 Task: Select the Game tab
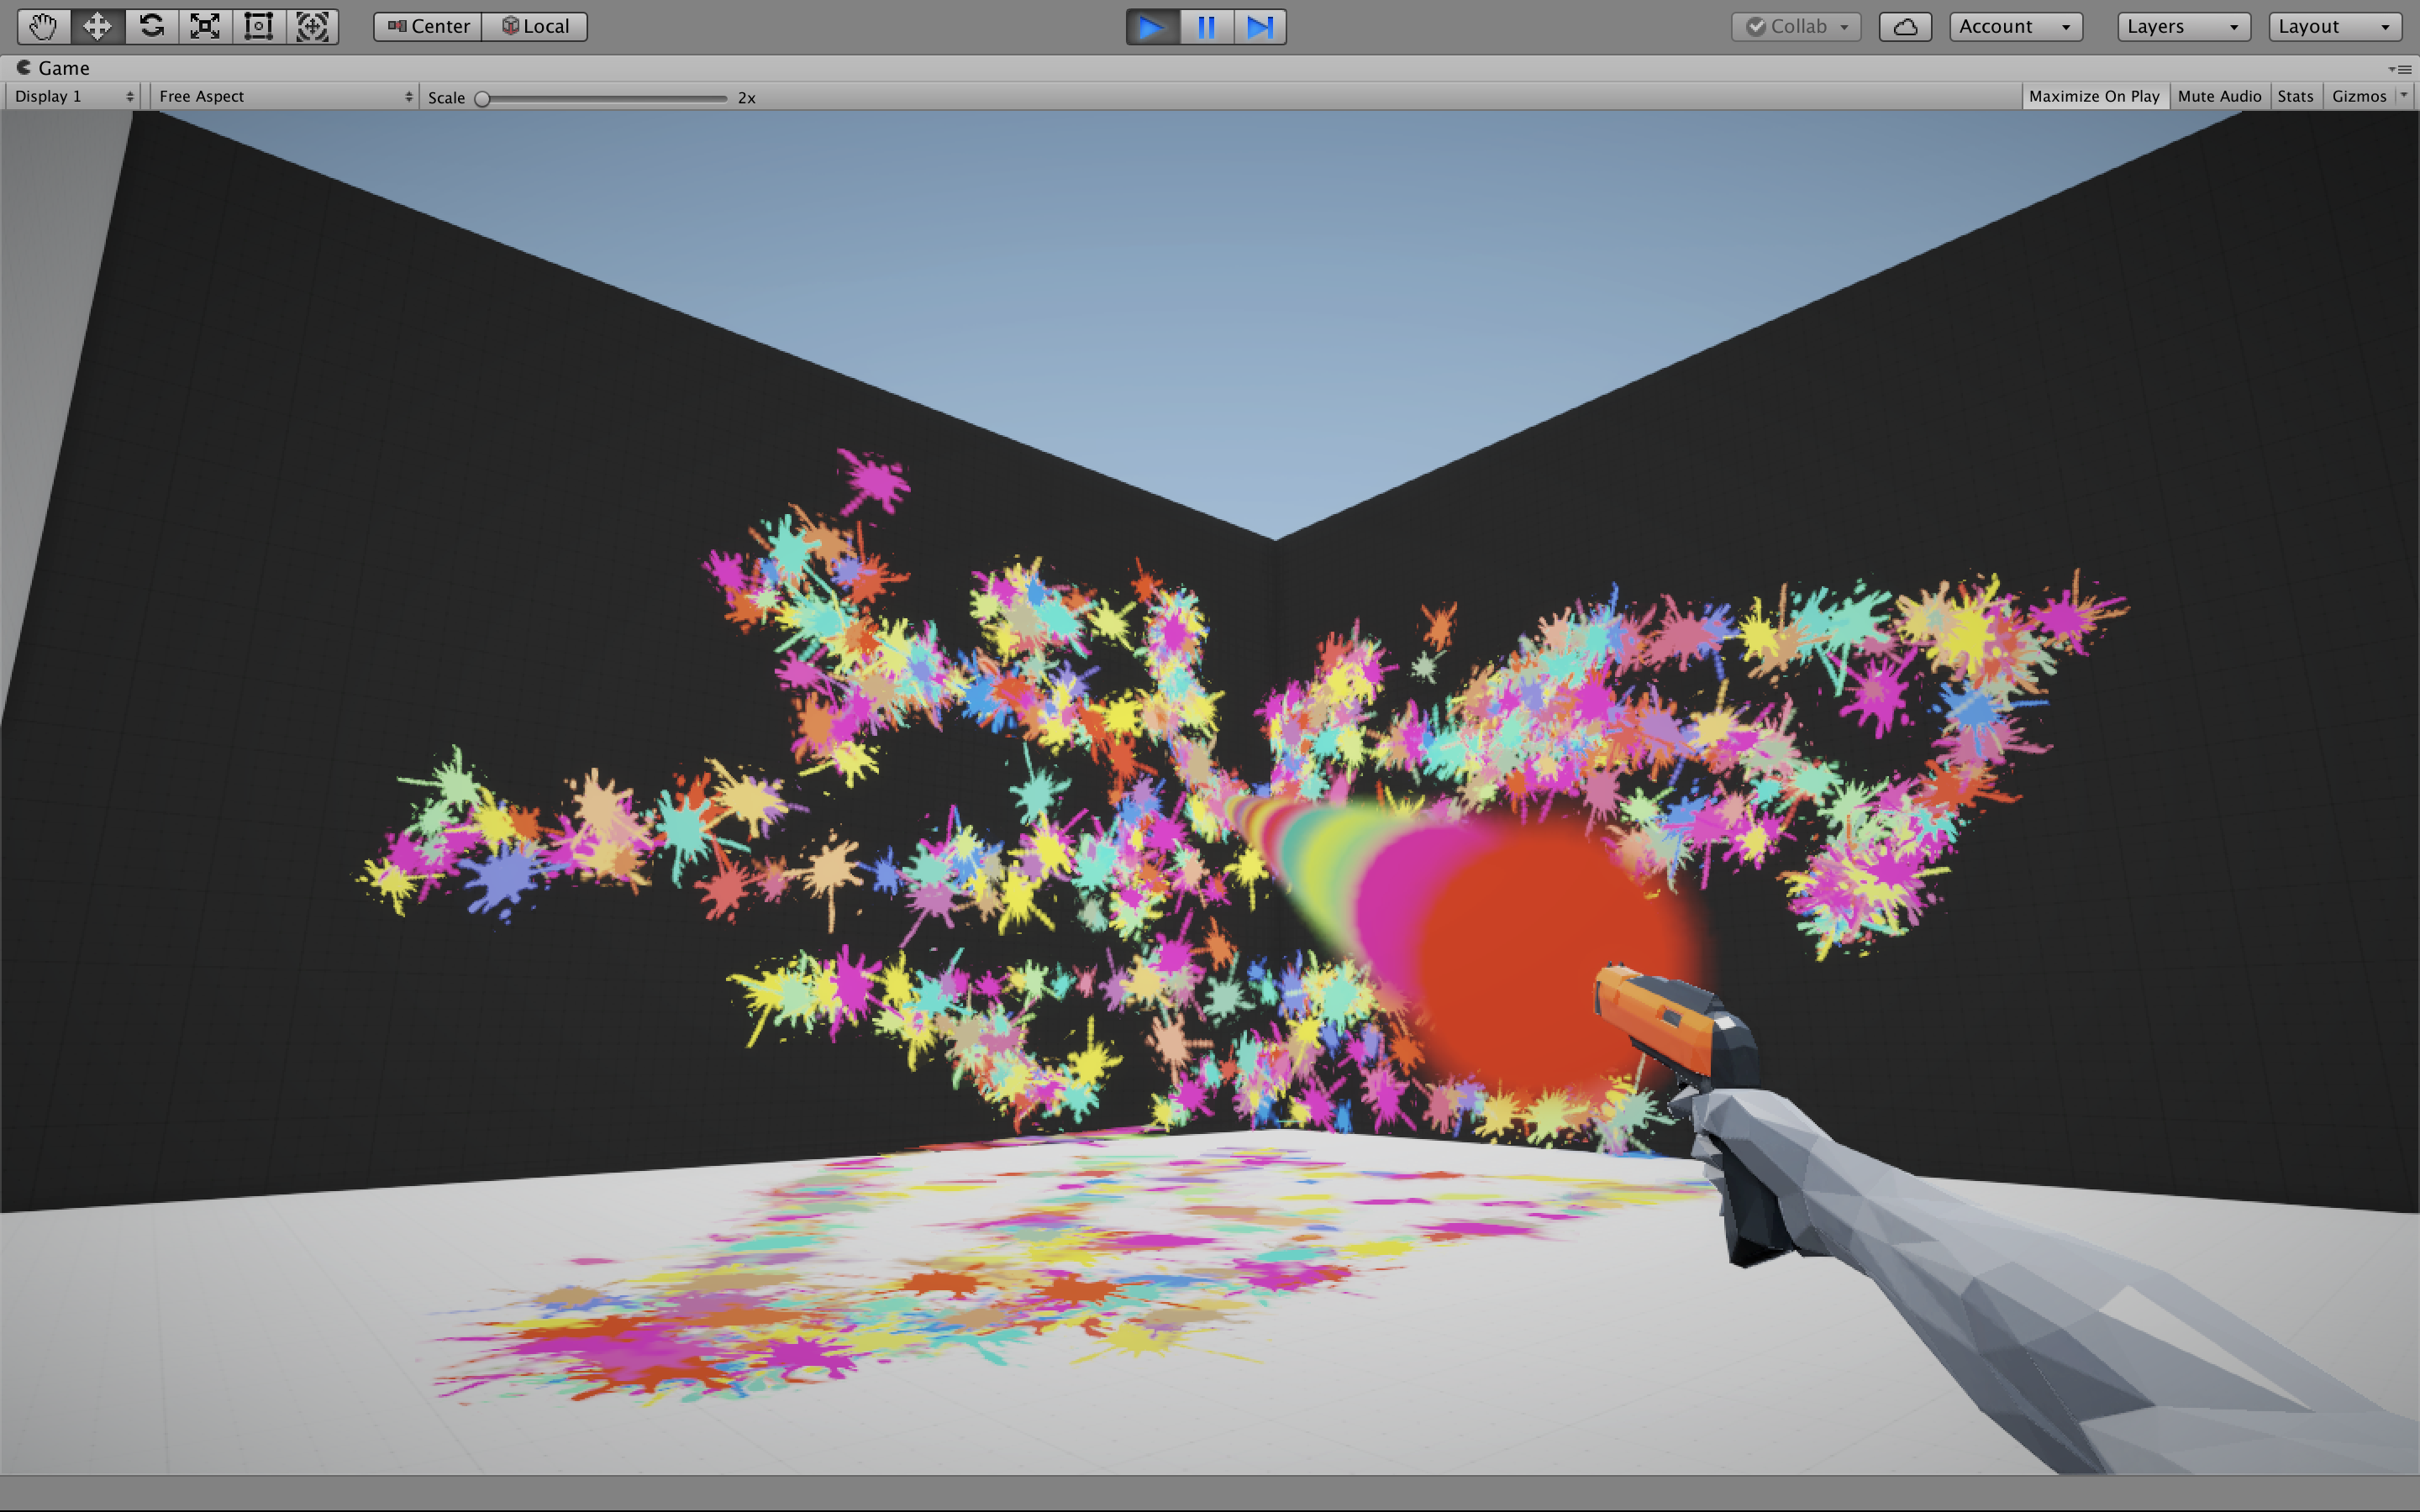pyautogui.click(x=53, y=68)
